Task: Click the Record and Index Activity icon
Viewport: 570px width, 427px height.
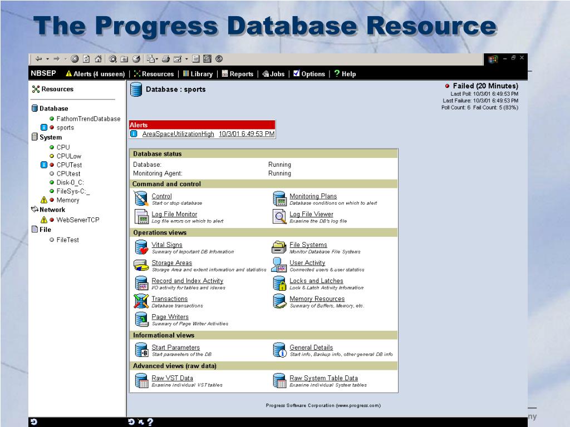Action: [x=141, y=283]
